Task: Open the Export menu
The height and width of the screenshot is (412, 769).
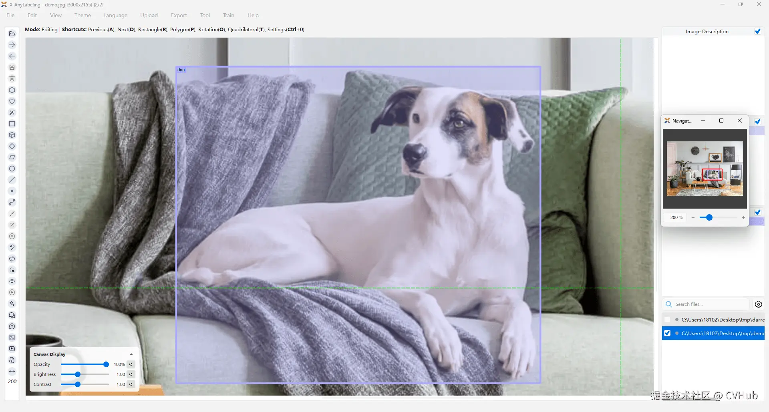Action: point(179,15)
